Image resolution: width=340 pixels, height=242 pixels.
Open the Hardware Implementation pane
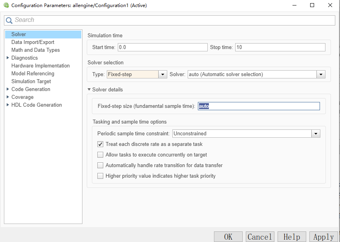[x=40, y=66]
